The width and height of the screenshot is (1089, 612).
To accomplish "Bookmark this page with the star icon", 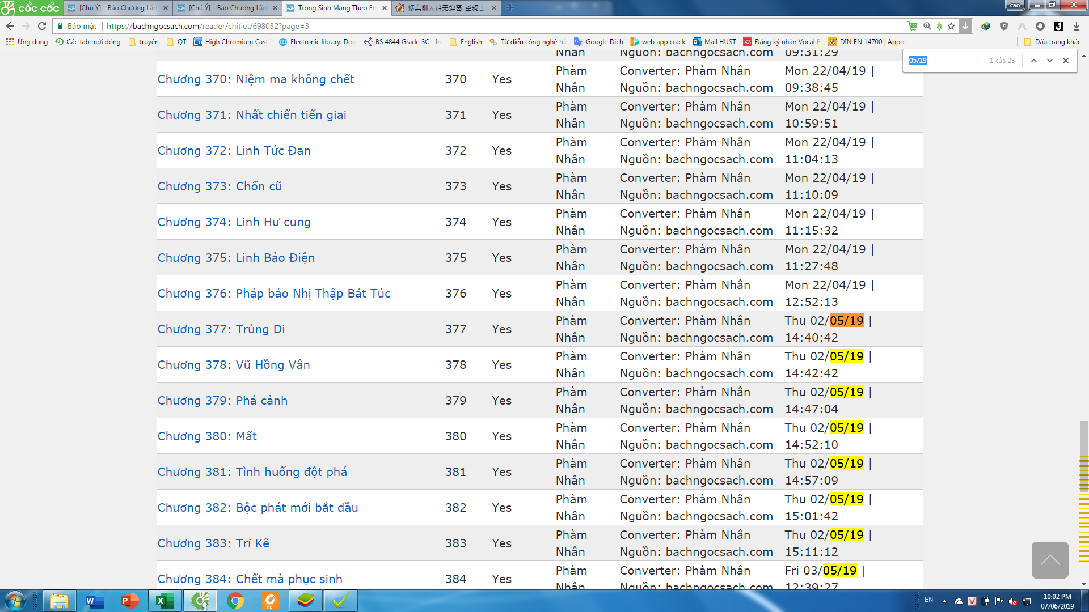I will click(951, 26).
